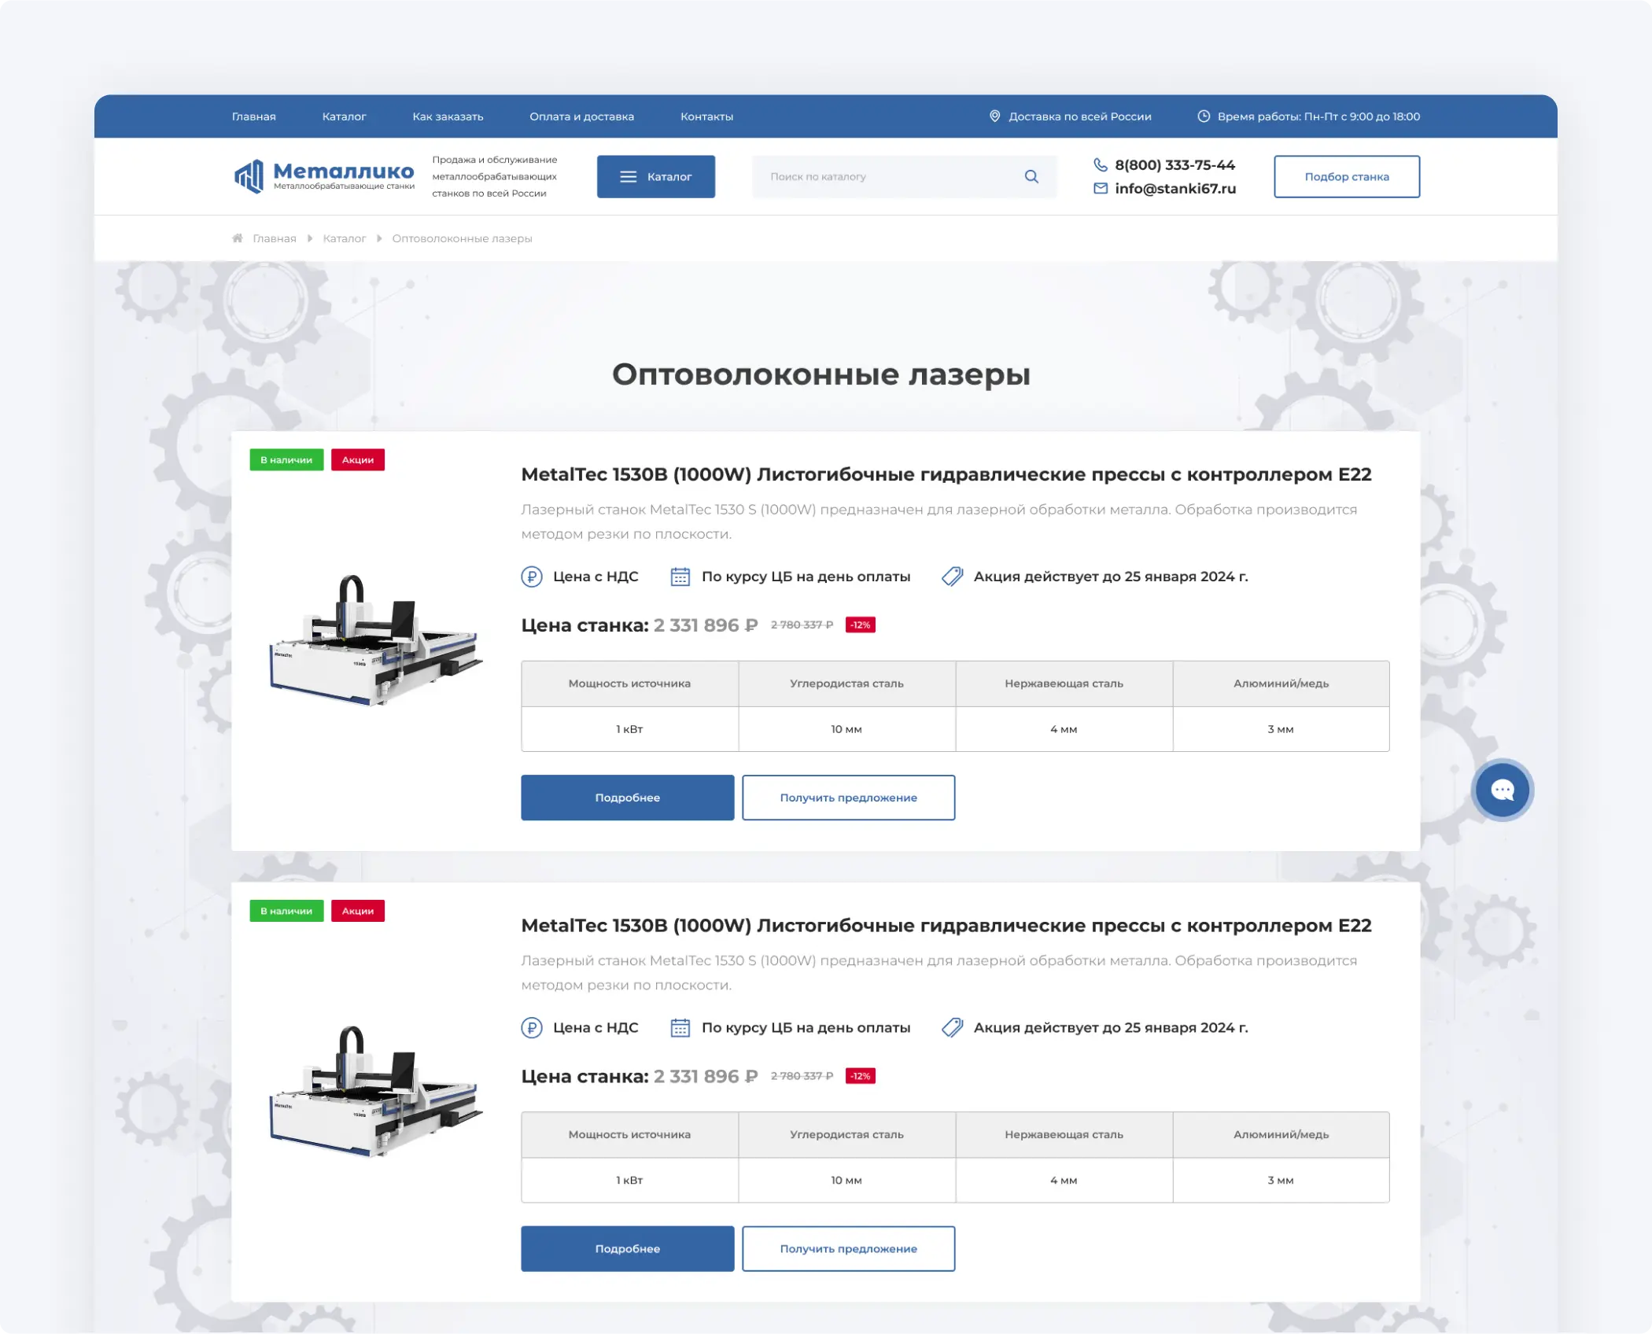Viewport: 1652px width, 1334px height.
Task: Click the home icon in the breadcrumbs
Action: (238, 238)
